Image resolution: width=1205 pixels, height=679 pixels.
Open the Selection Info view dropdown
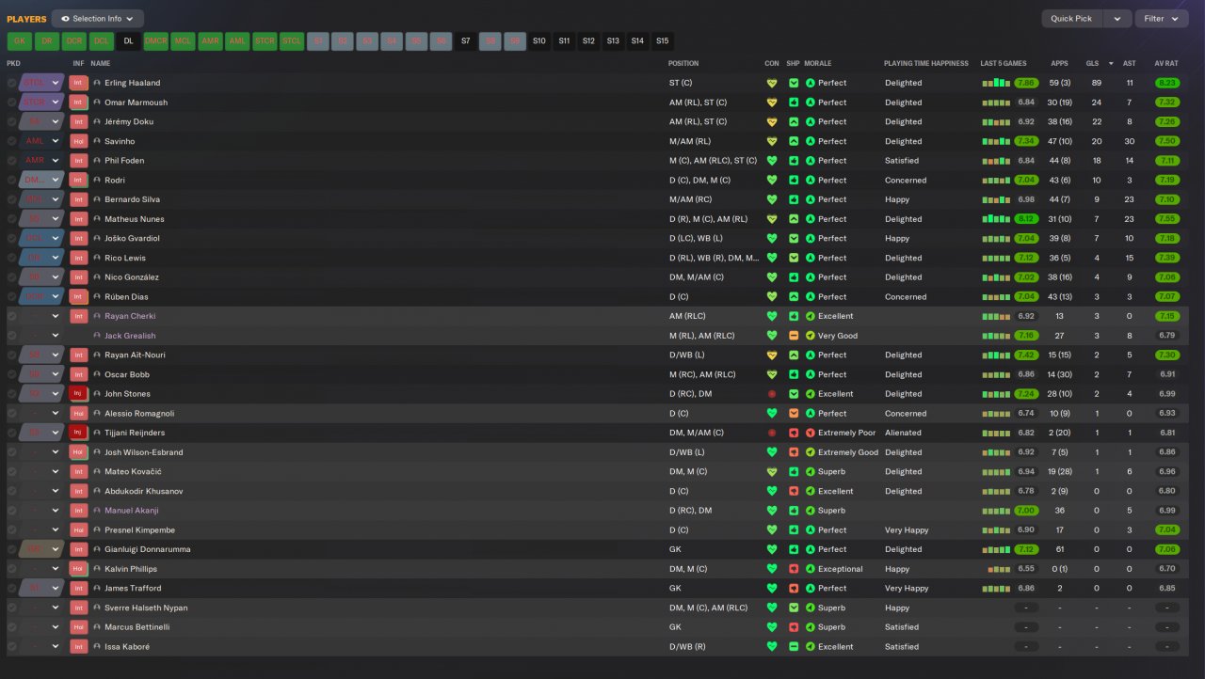click(x=98, y=19)
